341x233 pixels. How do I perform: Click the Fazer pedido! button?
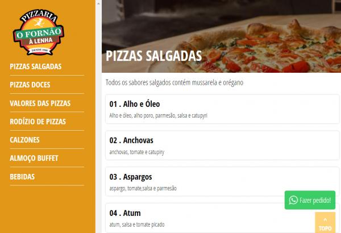tap(310, 200)
